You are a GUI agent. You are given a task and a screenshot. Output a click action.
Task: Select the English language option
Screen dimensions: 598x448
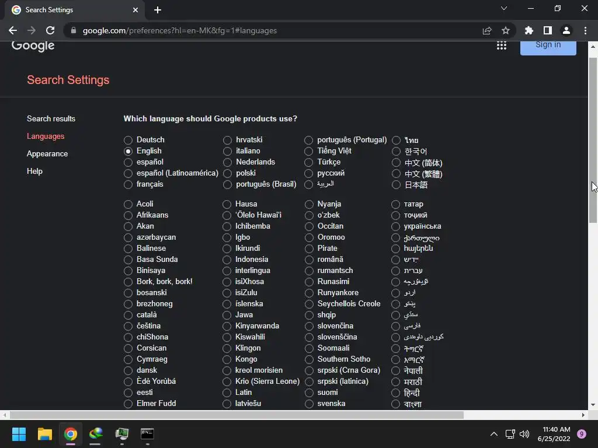click(x=128, y=151)
